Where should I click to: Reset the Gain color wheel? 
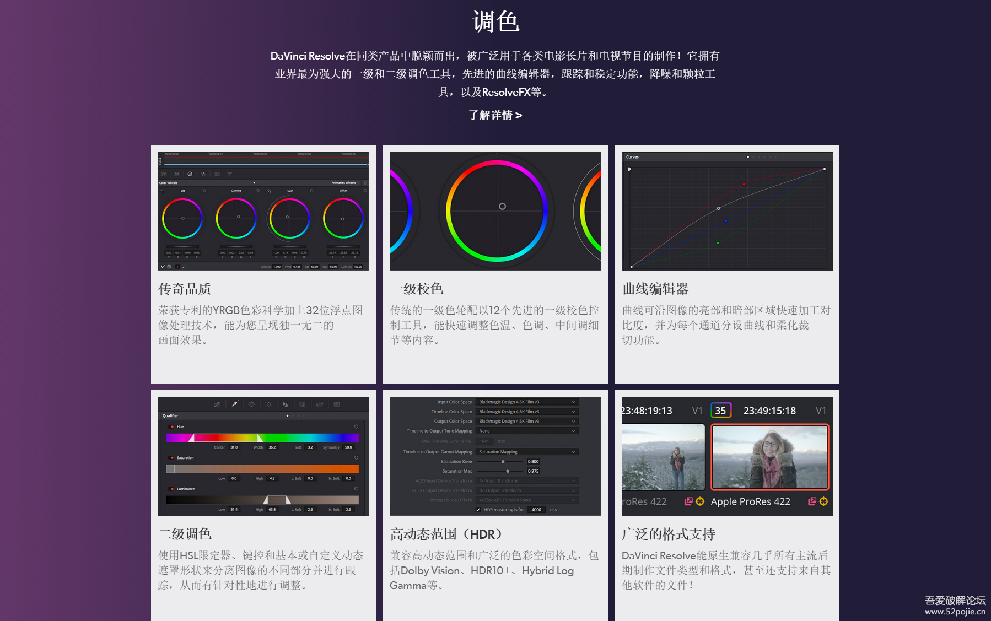311,191
